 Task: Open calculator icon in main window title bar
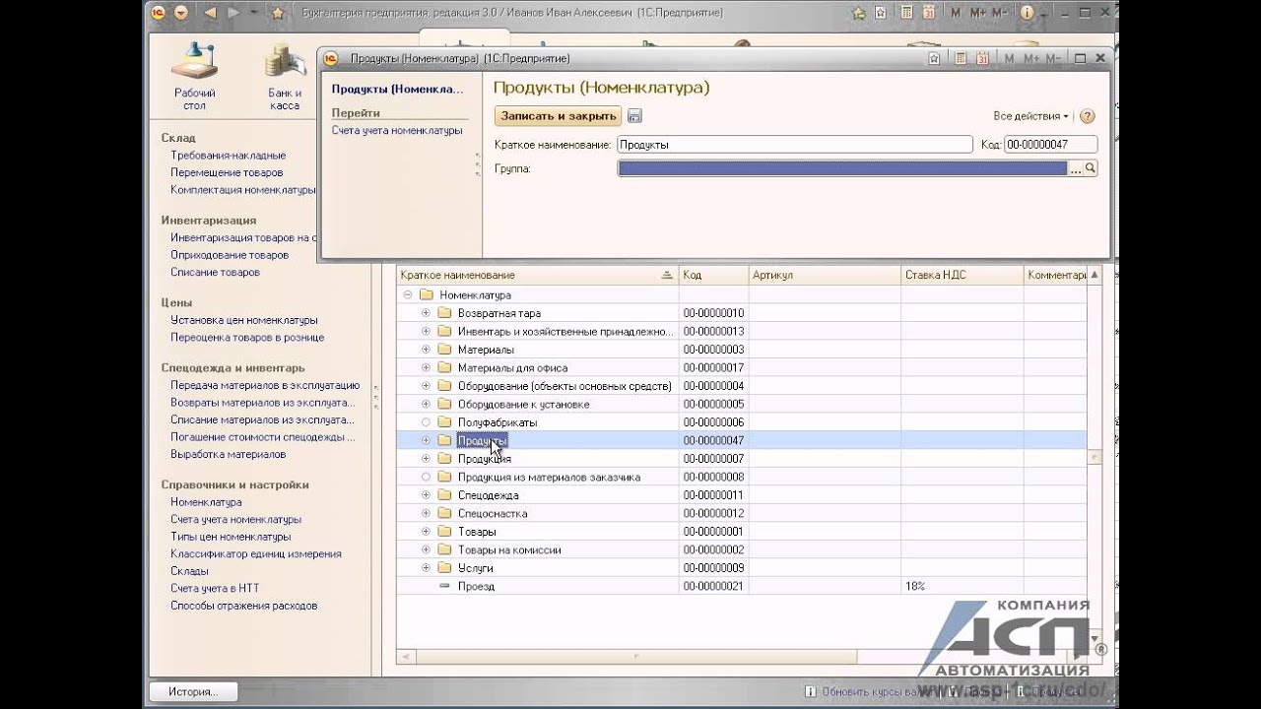(906, 14)
